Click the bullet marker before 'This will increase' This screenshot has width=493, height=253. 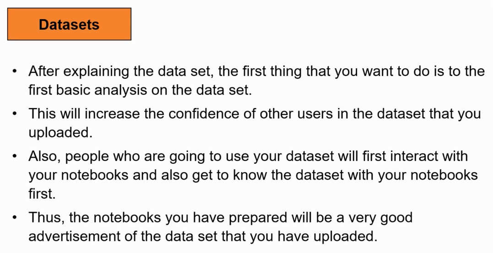pyautogui.click(x=15, y=113)
